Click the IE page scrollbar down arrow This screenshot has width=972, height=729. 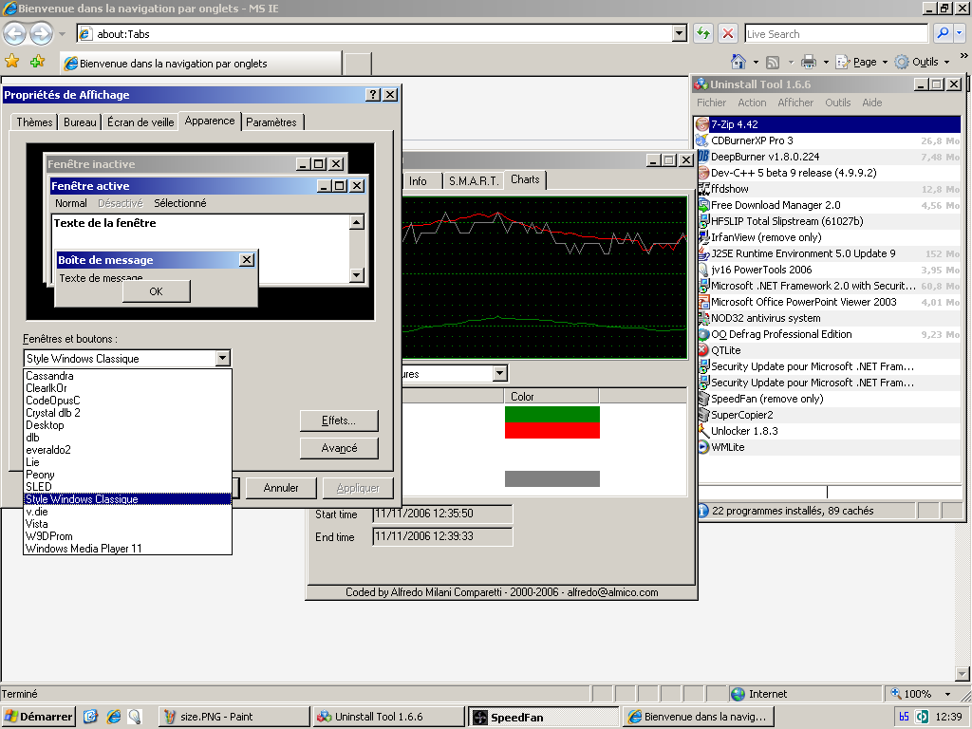pos(962,673)
